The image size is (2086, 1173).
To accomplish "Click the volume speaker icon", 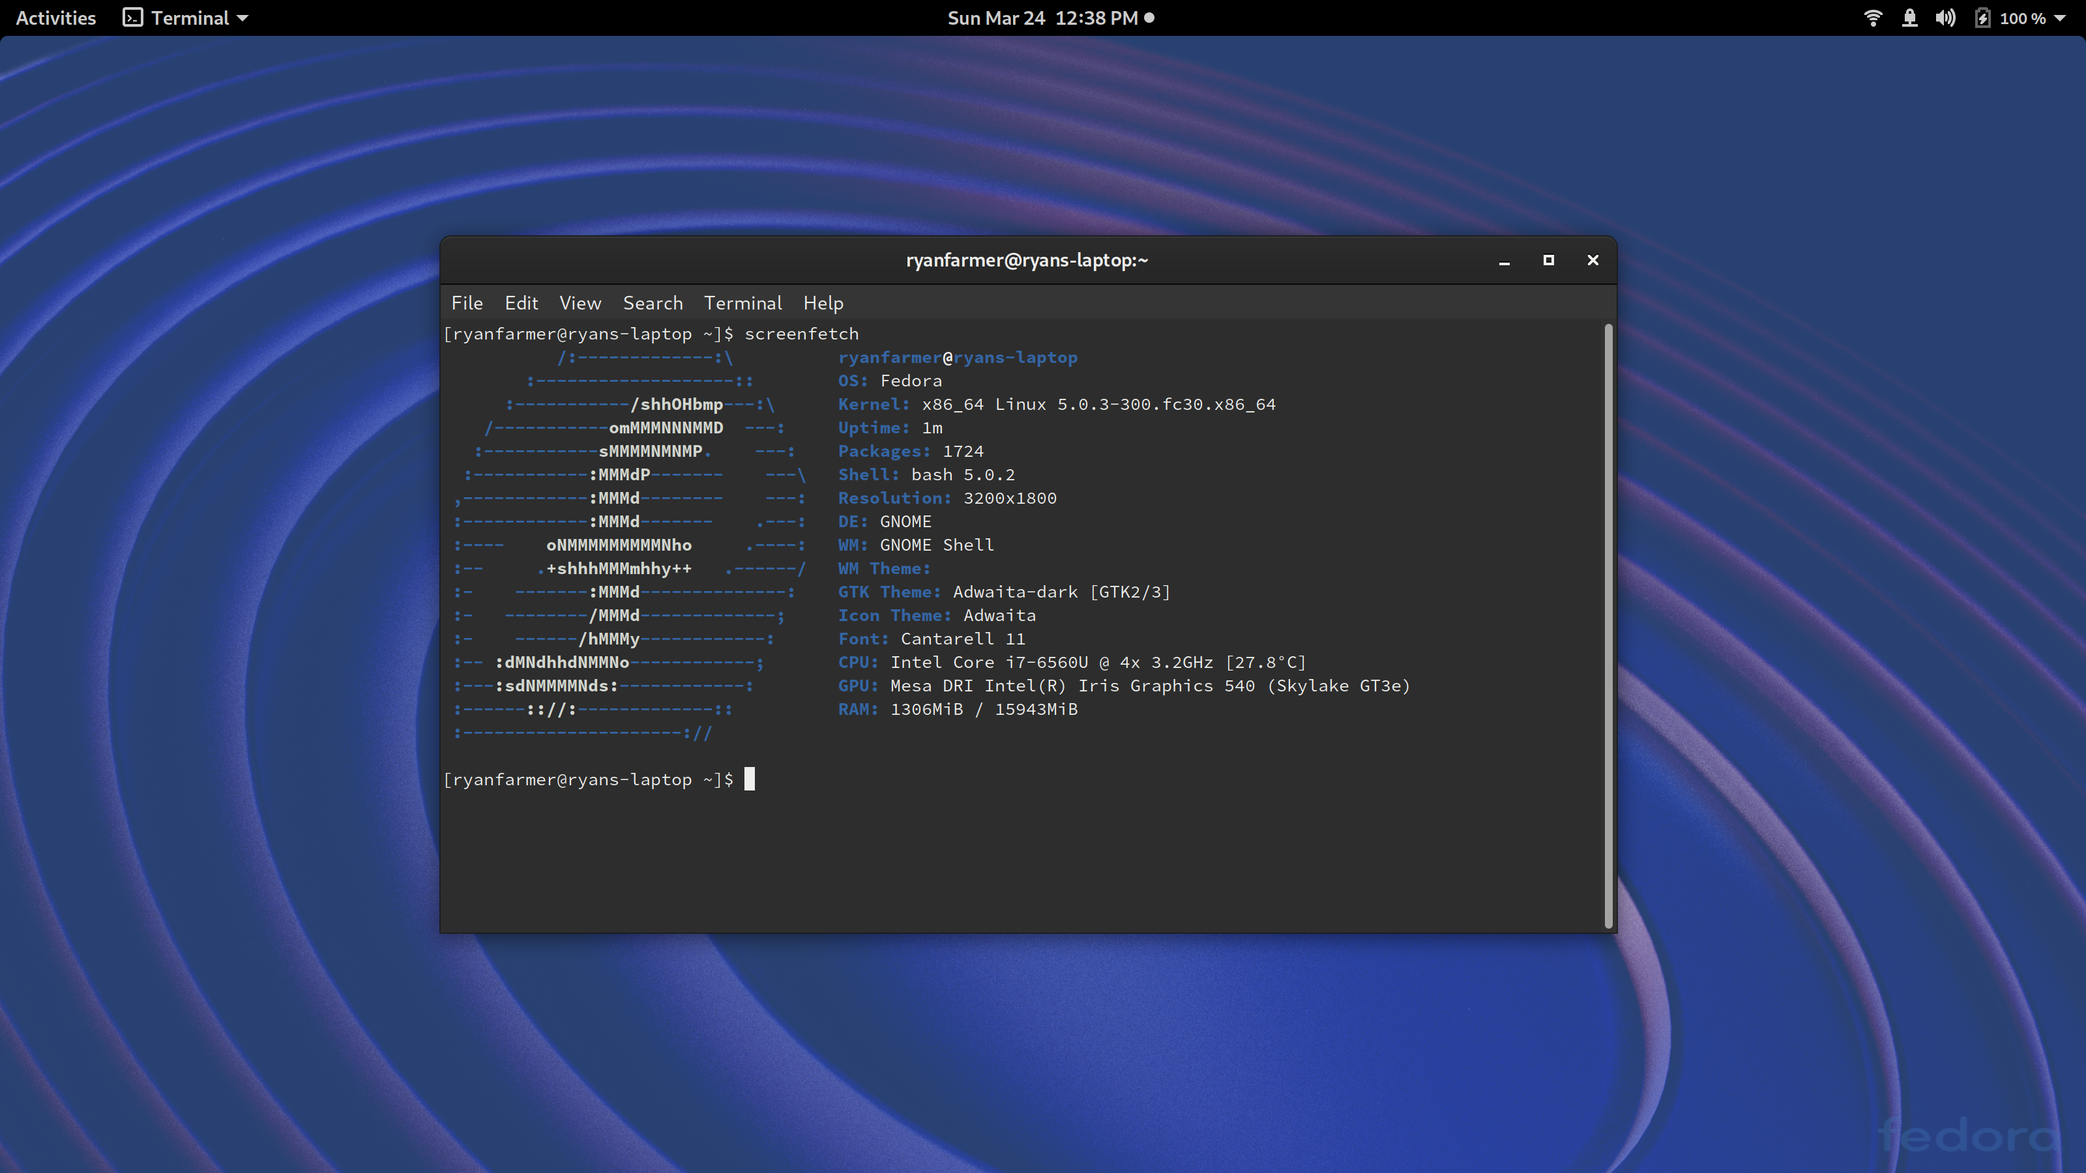I will (1945, 18).
